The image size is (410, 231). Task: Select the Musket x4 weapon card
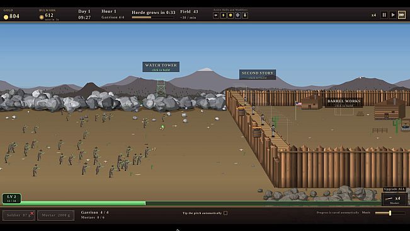(x=394, y=199)
